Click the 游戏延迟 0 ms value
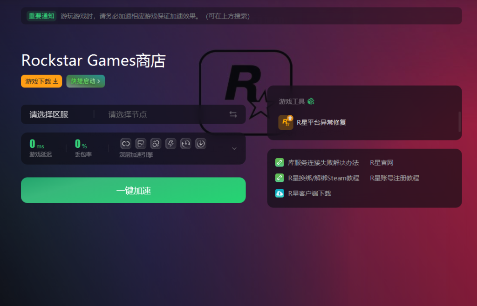The width and height of the screenshot is (477, 306). point(37,144)
